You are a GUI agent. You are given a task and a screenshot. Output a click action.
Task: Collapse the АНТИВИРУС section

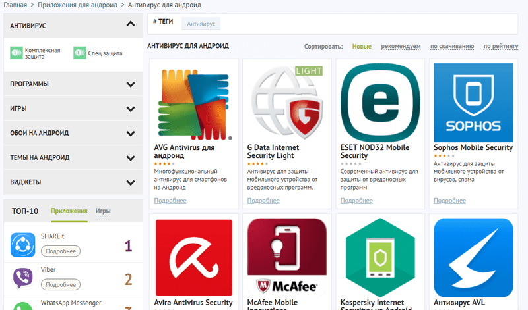click(x=130, y=24)
